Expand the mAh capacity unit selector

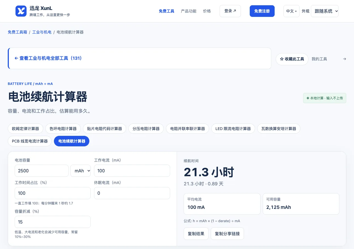coord(80,171)
